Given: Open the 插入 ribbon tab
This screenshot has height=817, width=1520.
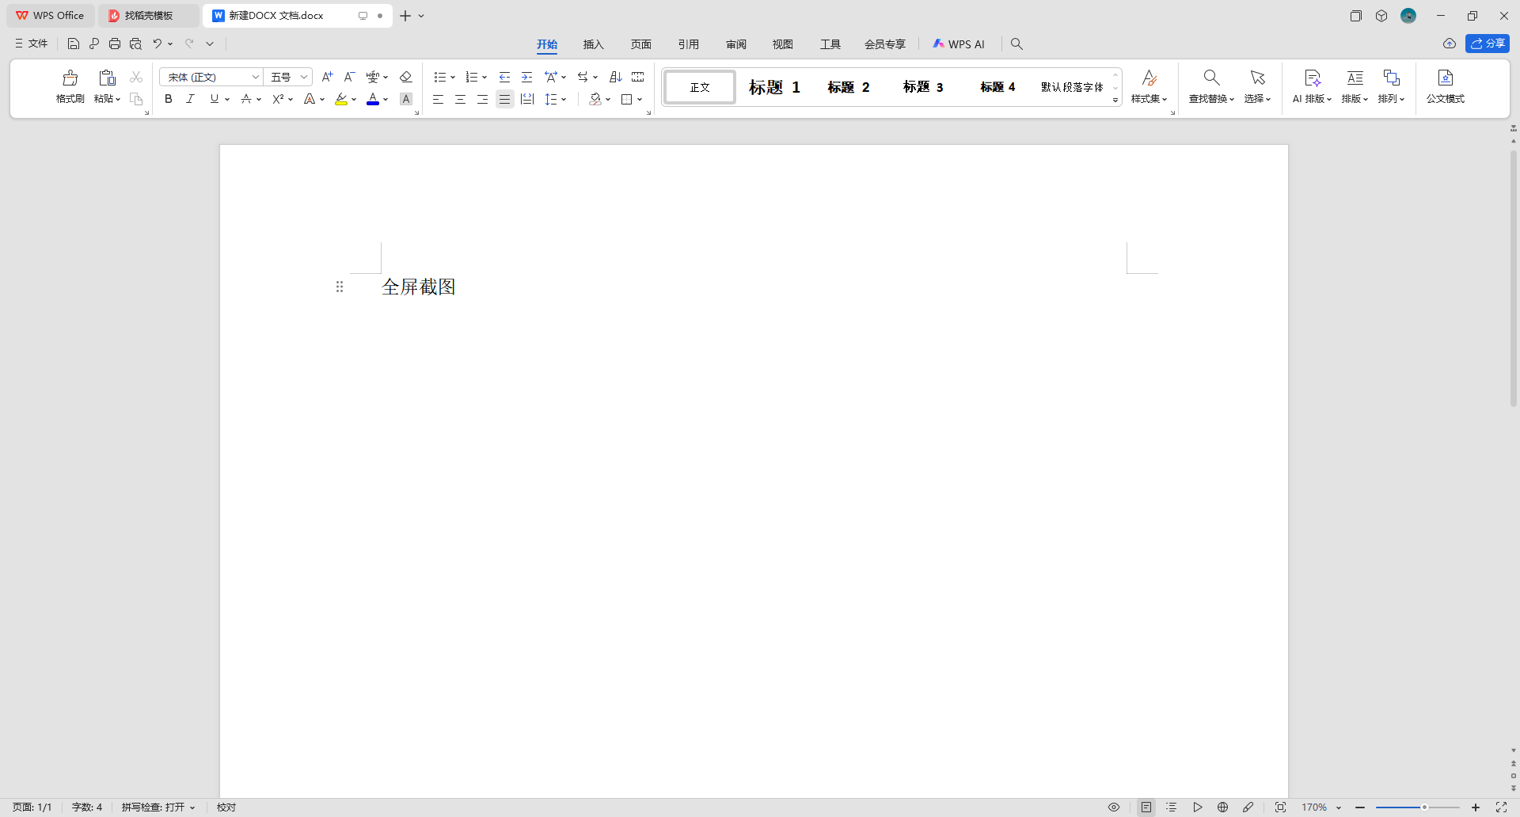Looking at the screenshot, I should pyautogui.click(x=594, y=44).
